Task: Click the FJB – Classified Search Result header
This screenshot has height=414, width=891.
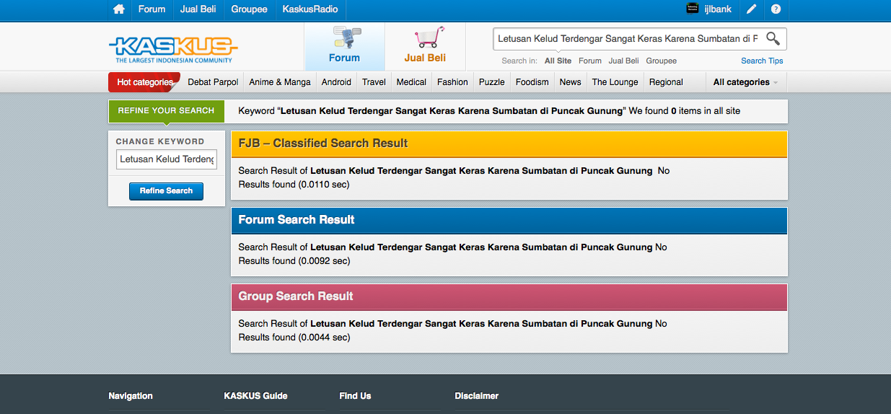Action: [x=509, y=144]
